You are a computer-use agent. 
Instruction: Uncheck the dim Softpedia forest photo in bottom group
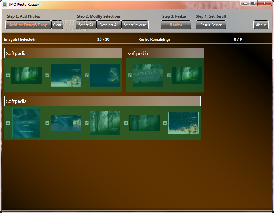tap(126, 123)
